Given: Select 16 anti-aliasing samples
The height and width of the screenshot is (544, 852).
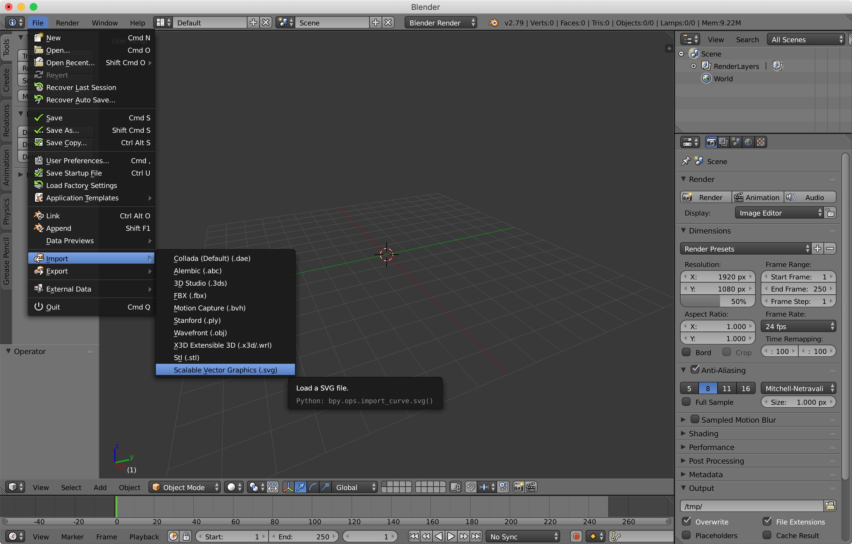Looking at the screenshot, I should [745, 388].
